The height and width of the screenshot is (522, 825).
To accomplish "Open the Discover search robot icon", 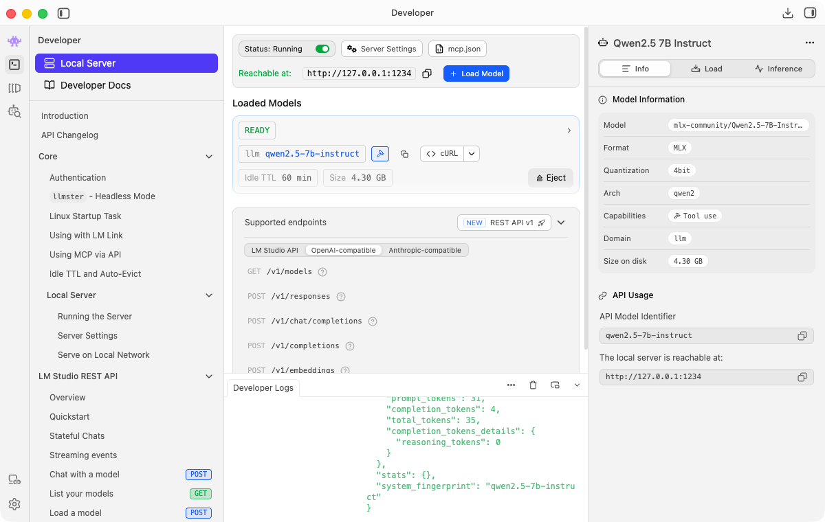I will point(14,111).
